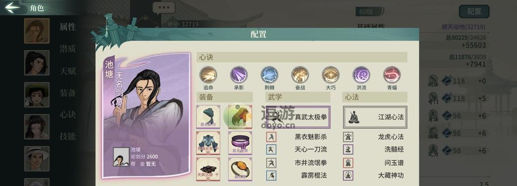The height and width of the screenshot is (186, 517).
Task: Select the 大巧 heart-formula icon
Action: [331, 75]
